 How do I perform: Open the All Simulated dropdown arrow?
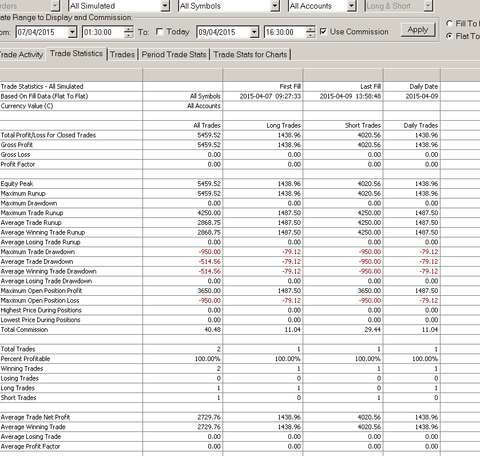(x=165, y=6)
